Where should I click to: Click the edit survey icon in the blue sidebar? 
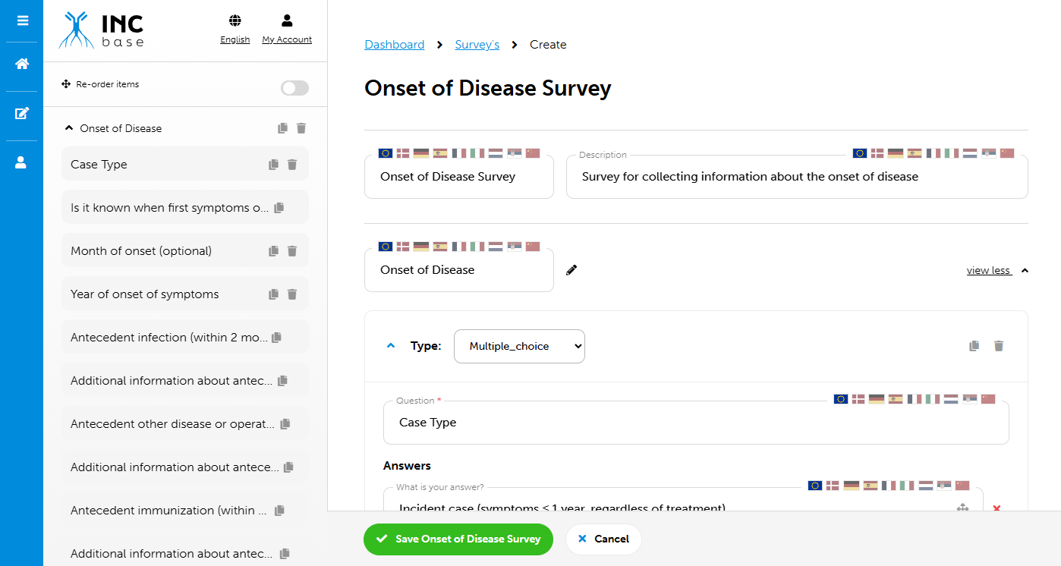21,114
